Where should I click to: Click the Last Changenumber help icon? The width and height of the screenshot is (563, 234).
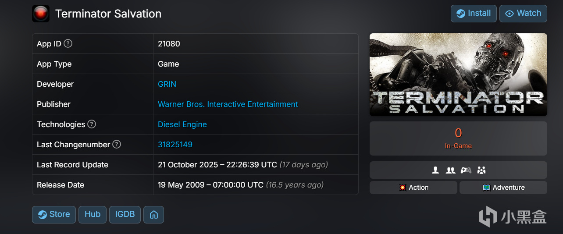tap(117, 145)
